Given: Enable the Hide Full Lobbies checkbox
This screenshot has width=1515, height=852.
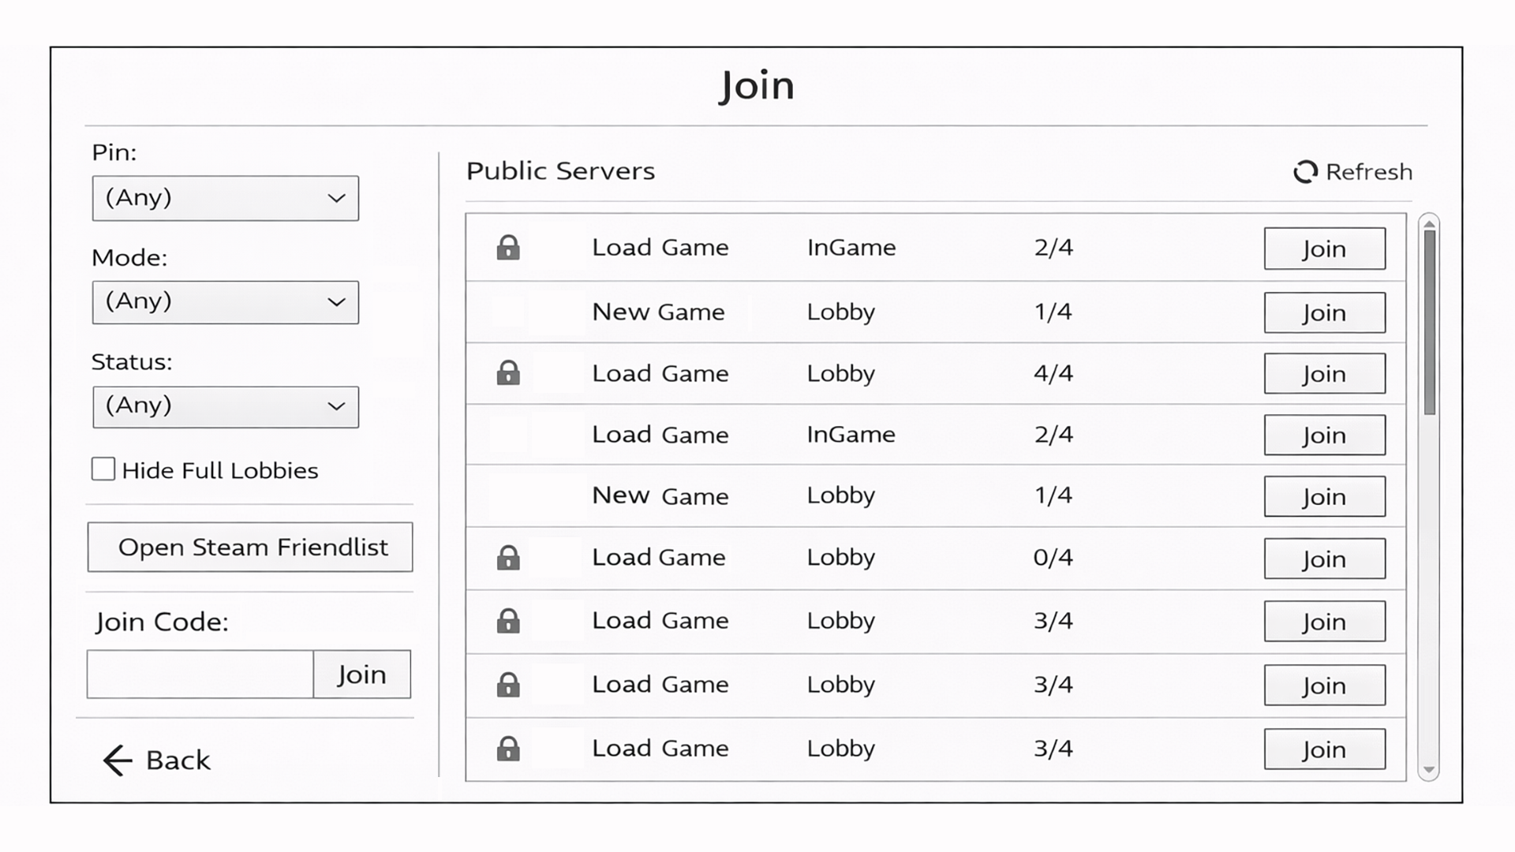Looking at the screenshot, I should [x=103, y=469].
